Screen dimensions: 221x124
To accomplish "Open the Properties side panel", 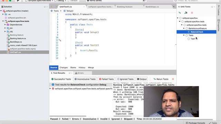I will coord(219,25).
